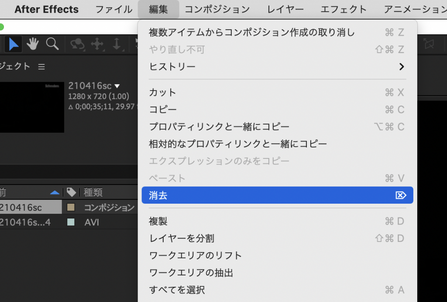447x302 pixels.
Task: Select the Orbit camera tool
Action: point(77,44)
